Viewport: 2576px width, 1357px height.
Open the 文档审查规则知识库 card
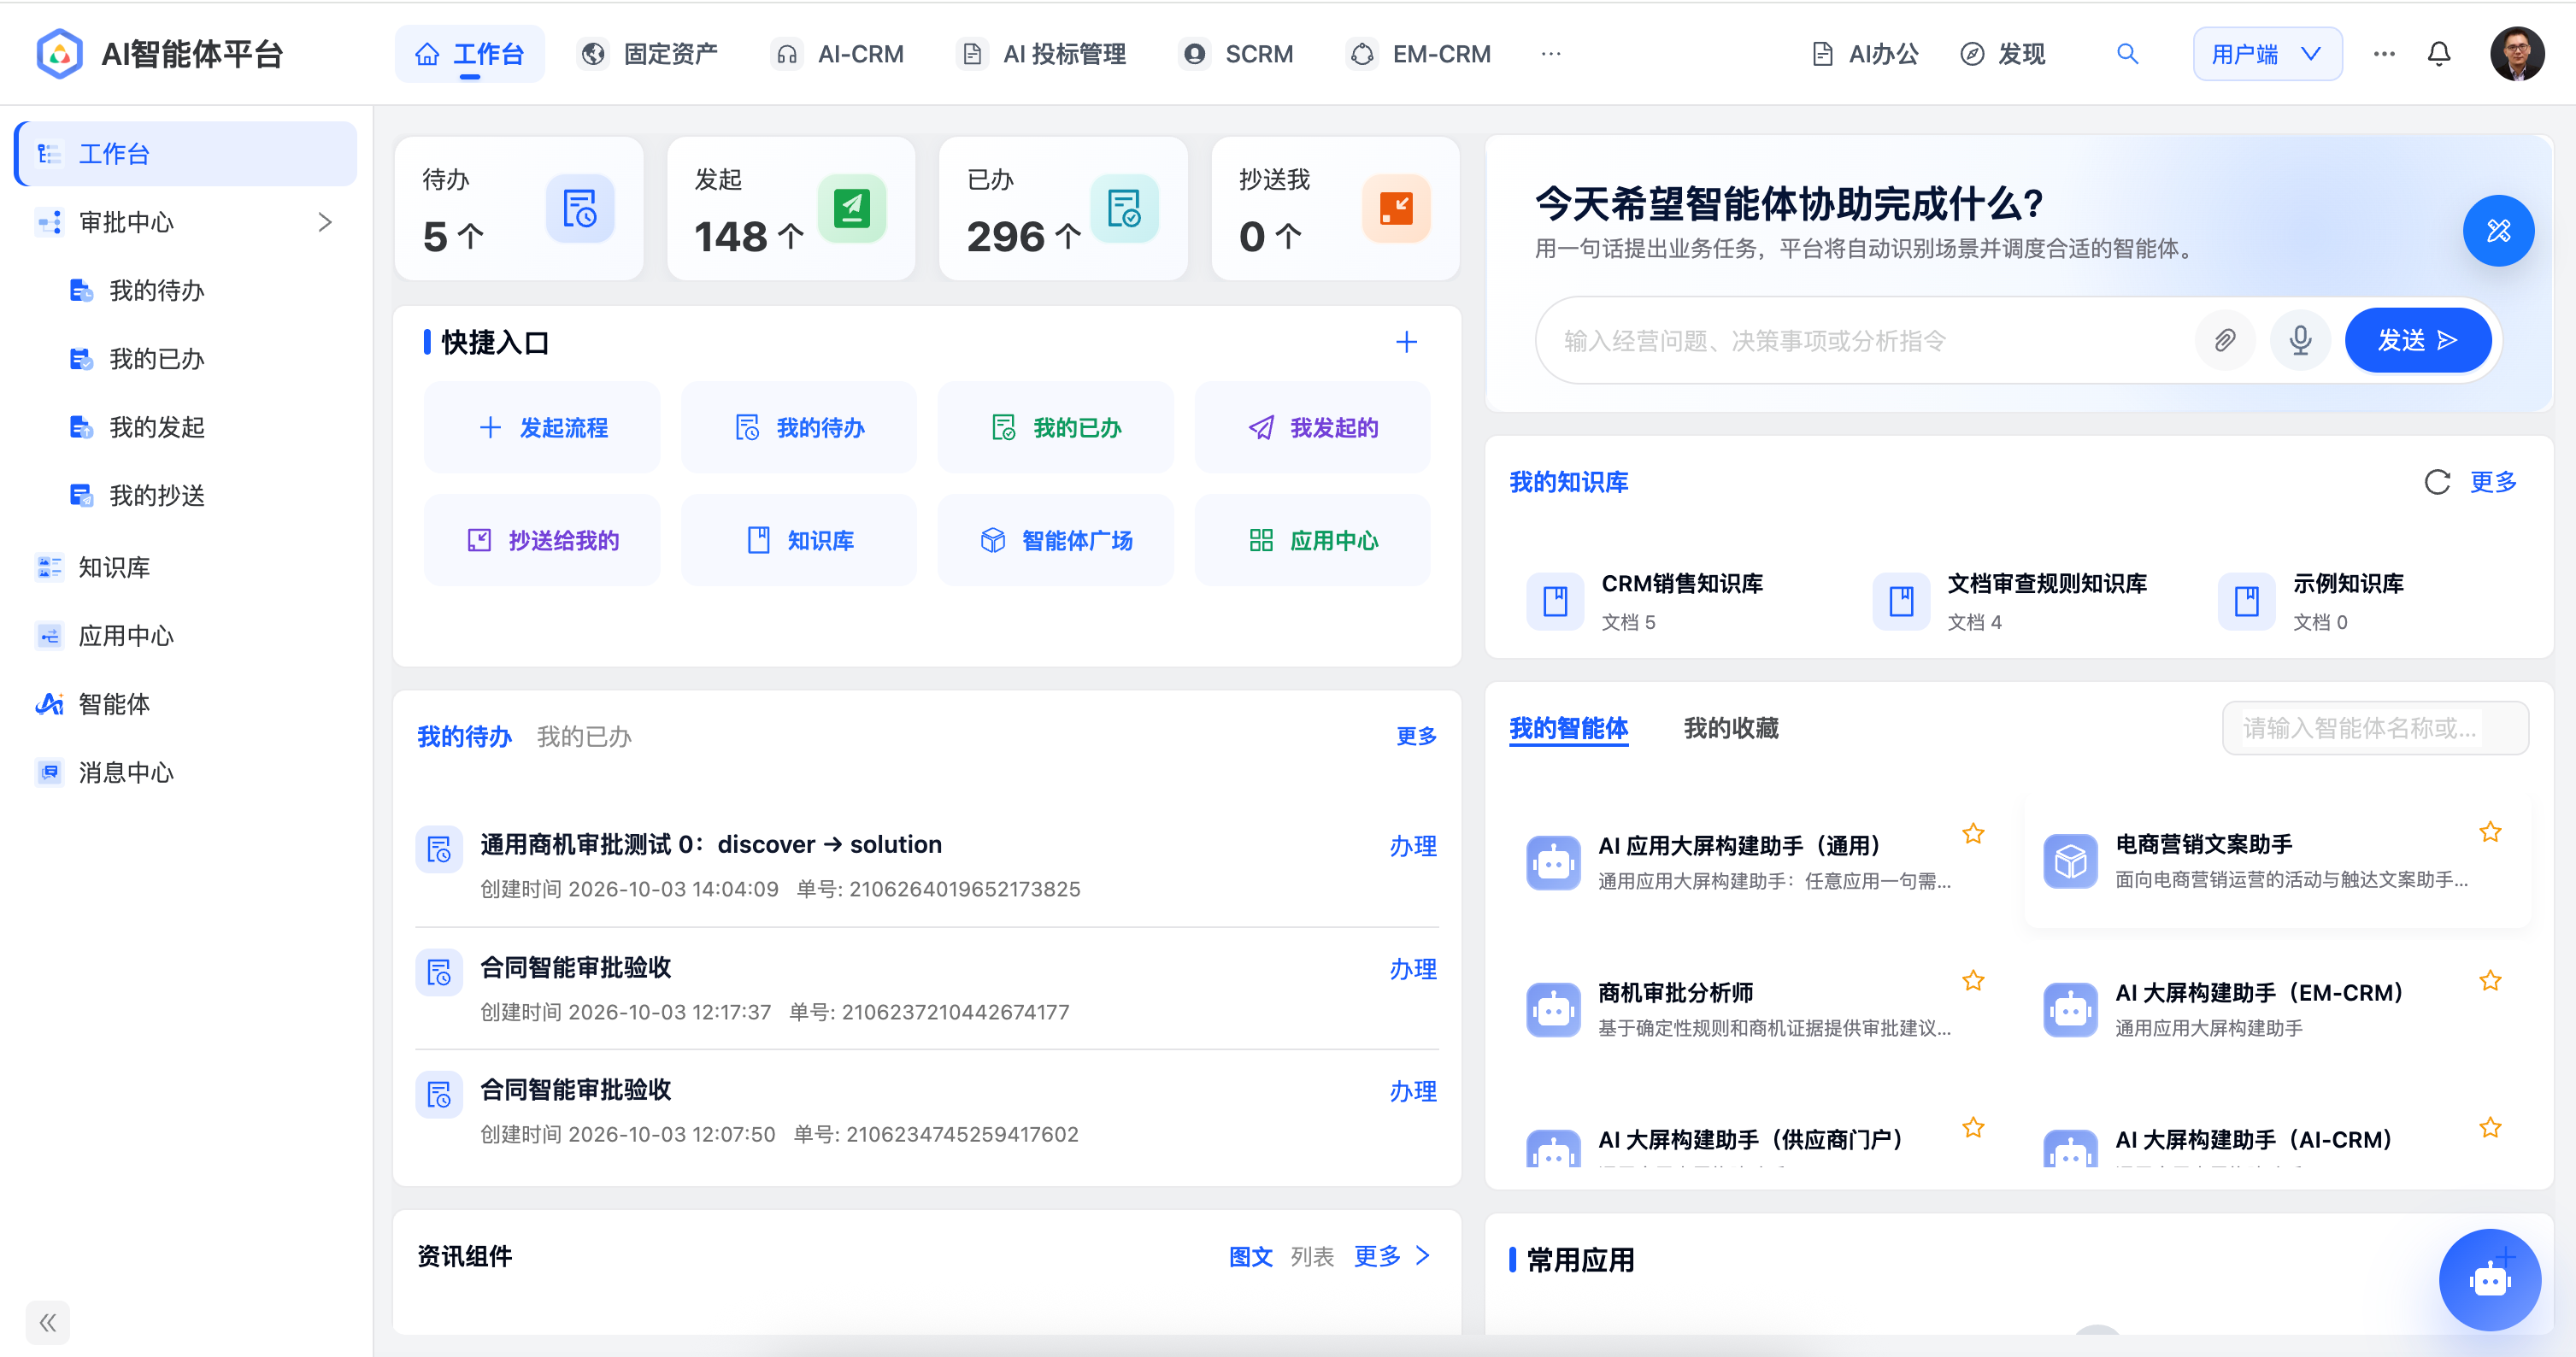(x=2010, y=601)
